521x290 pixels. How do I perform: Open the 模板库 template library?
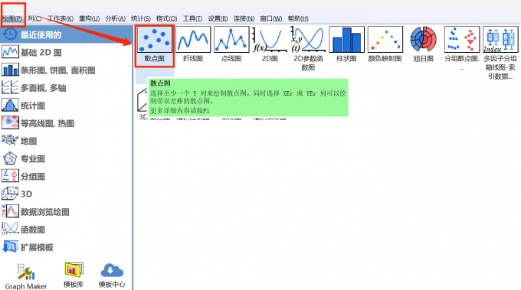coord(74,275)
